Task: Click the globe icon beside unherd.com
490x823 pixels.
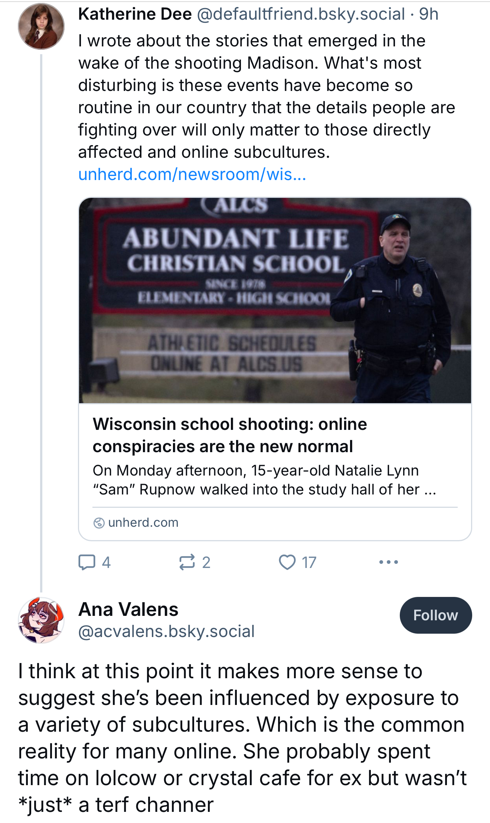Action: [99, 523]
